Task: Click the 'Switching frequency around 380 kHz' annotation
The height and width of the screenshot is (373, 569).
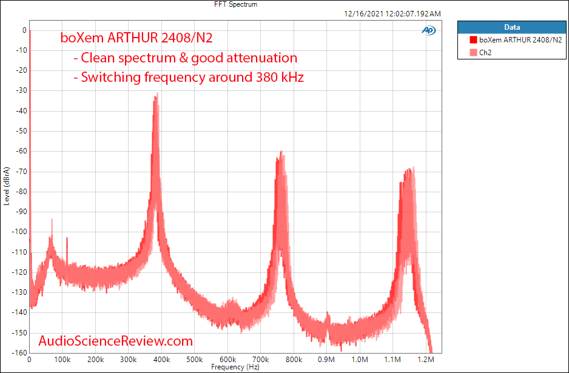Action: [x=189, y=77]
